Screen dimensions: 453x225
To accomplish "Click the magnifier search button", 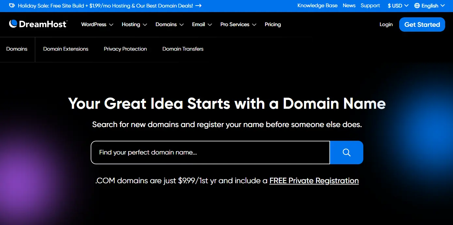I will (x=346, y=153).
